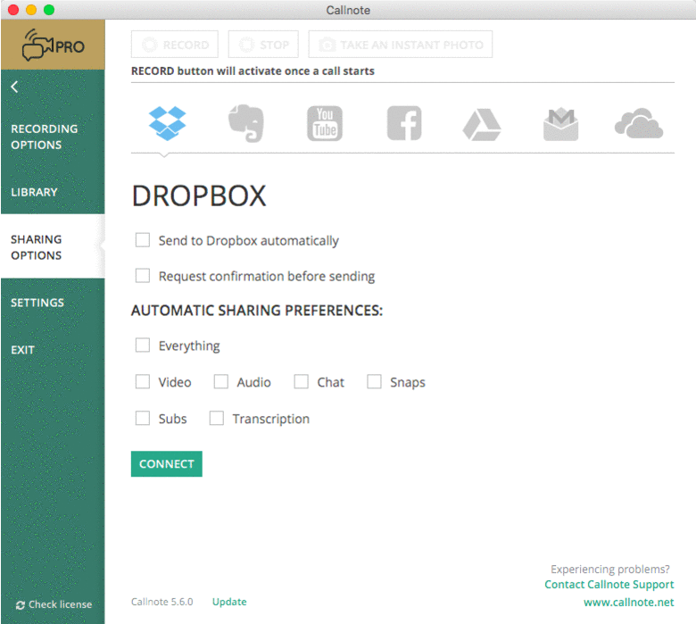Select the OneDrive cloud icon
Viewport: 696px width, 624px height.
639,123
